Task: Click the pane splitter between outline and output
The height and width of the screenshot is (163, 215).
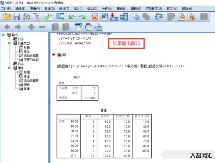Action: tap(49, 101)
